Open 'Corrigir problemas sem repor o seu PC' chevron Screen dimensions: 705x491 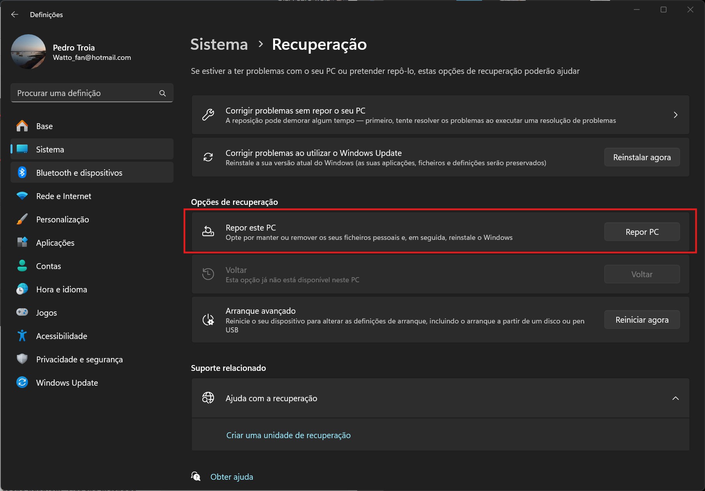tap(675, 115)
